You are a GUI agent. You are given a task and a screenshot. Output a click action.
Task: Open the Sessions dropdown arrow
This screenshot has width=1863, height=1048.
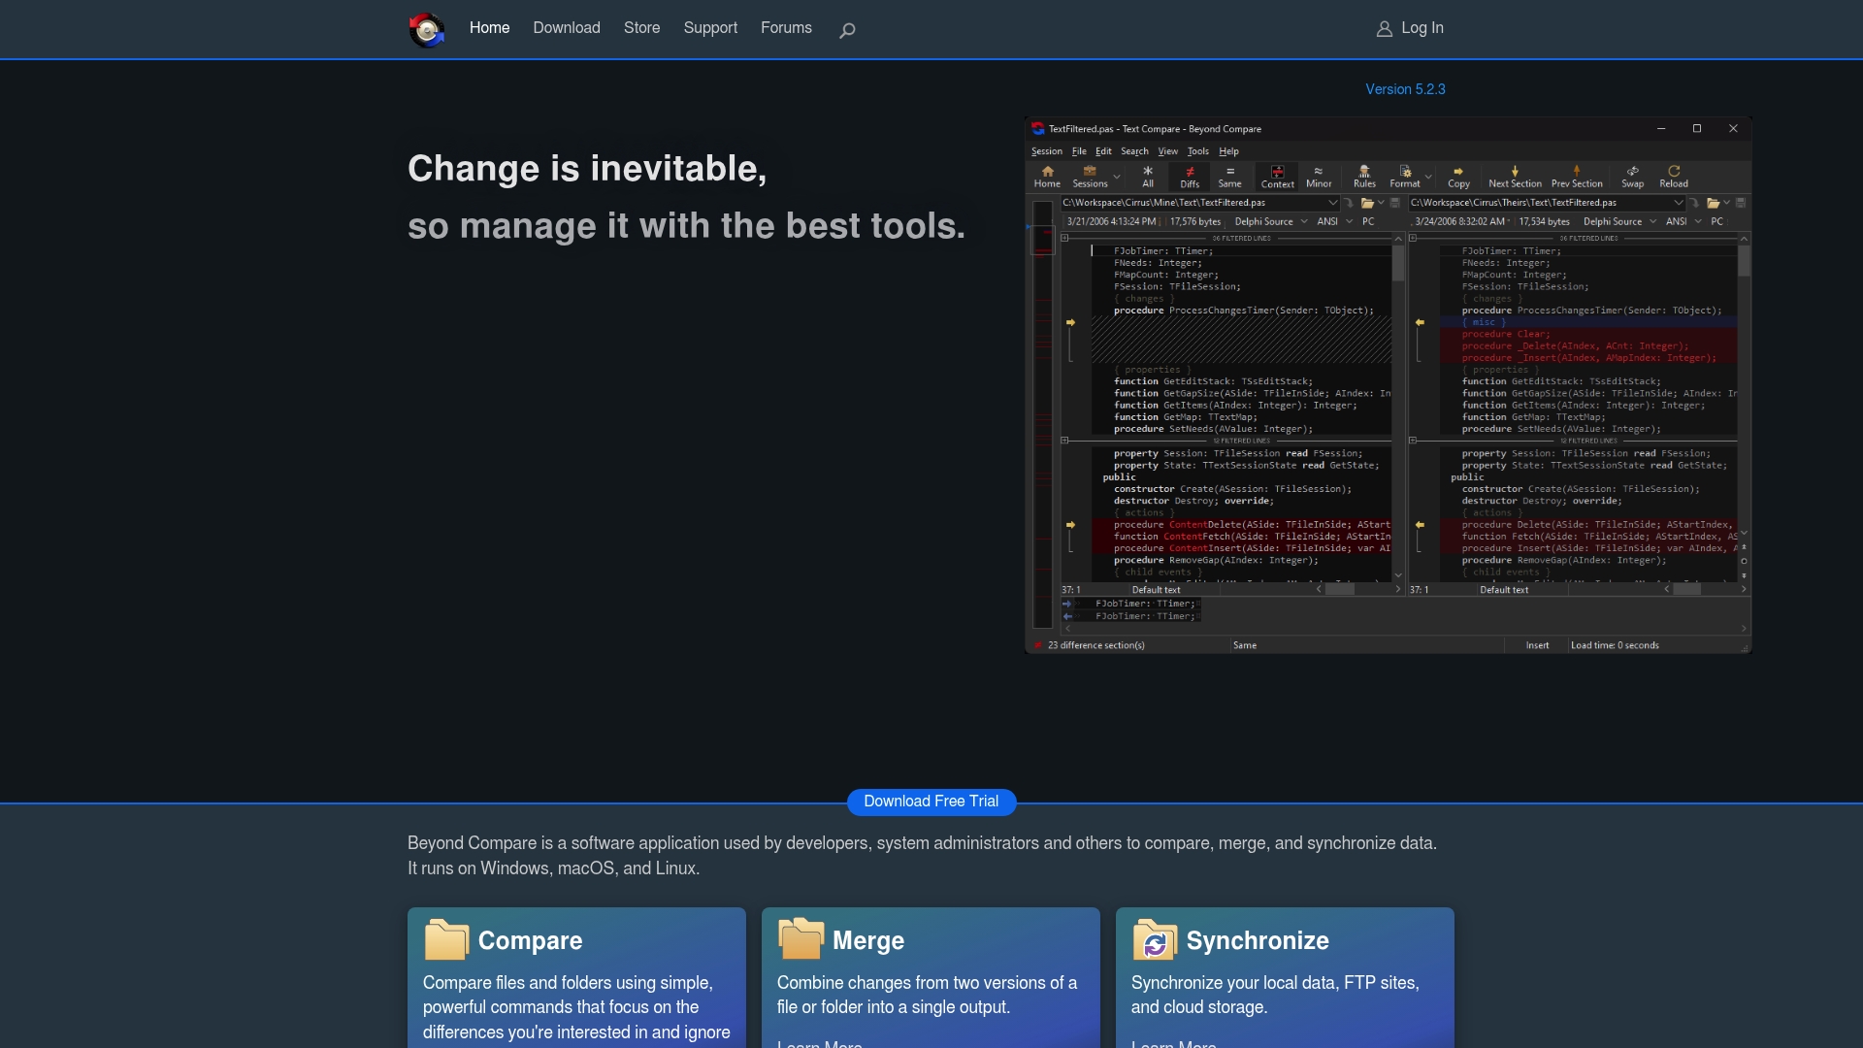pos(1117,177)
